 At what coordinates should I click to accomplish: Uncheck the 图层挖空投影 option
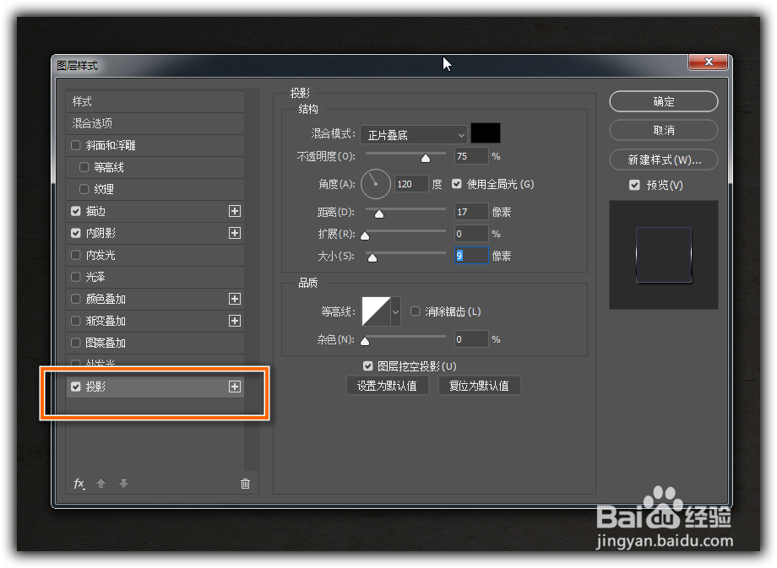pyautogui.click(x=367, y=365)
